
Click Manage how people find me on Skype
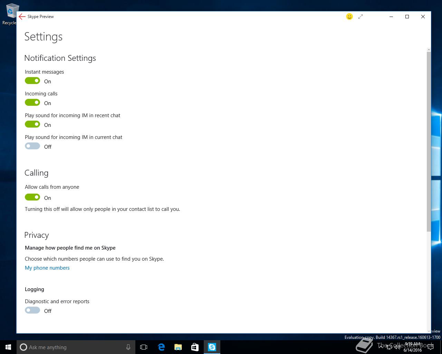70,248
